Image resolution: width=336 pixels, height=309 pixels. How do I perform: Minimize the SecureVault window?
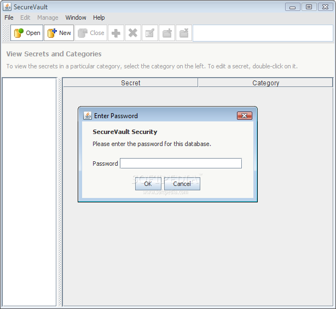pos(293,7)
